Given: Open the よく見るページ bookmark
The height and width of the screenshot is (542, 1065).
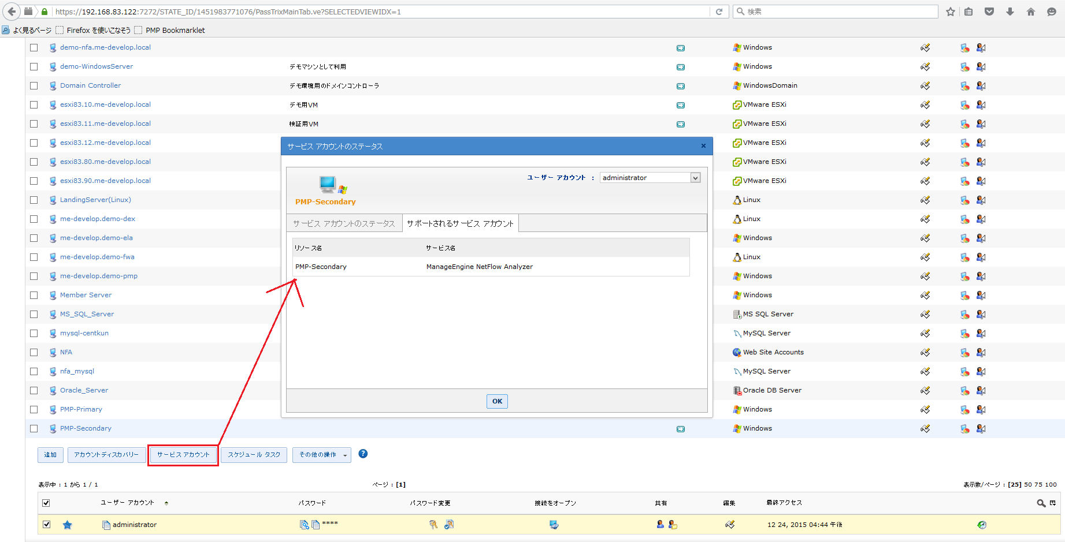Looking at the screenshot, I should pos(27,30).
